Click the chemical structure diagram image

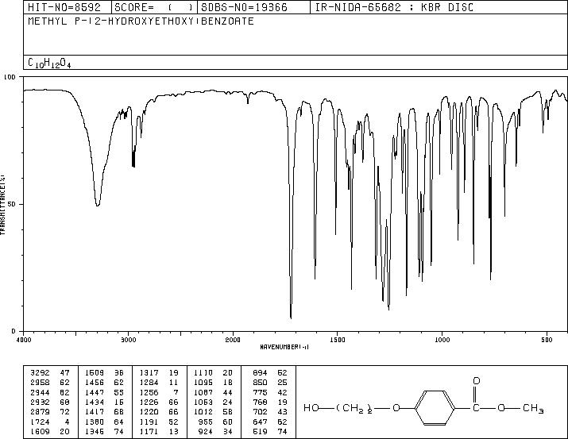[423, 402]
